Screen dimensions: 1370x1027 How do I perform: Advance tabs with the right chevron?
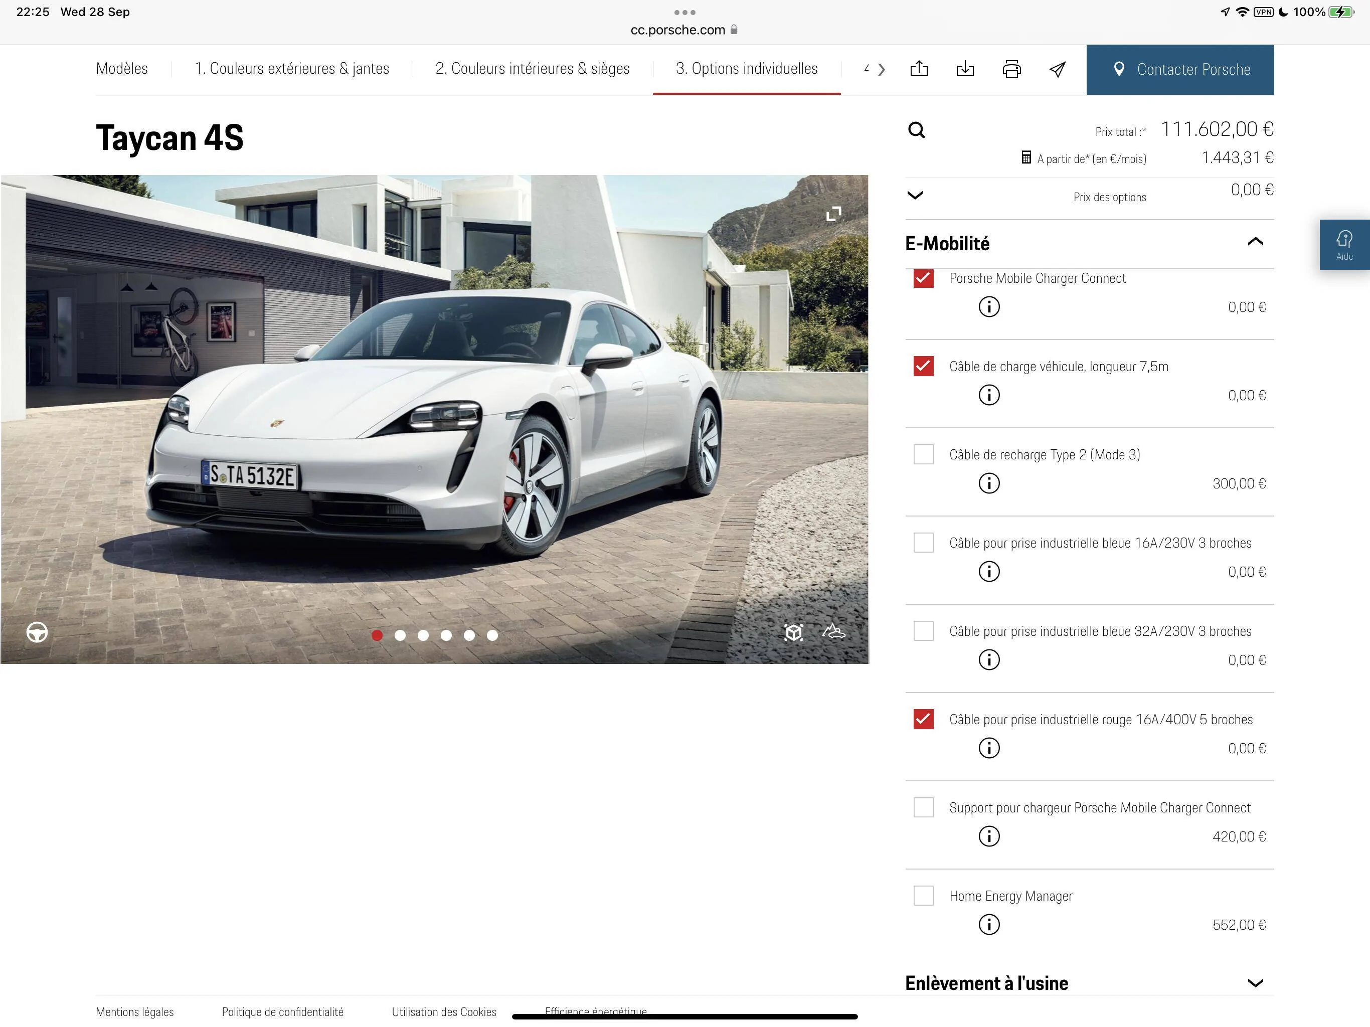click(882, 69)
